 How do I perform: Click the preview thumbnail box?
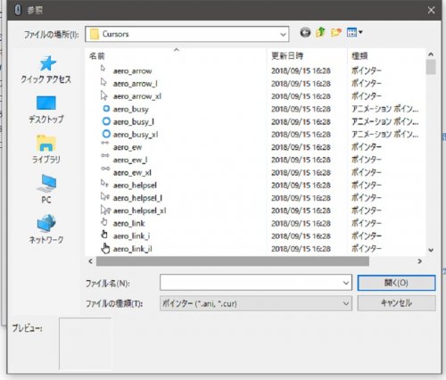86,343
